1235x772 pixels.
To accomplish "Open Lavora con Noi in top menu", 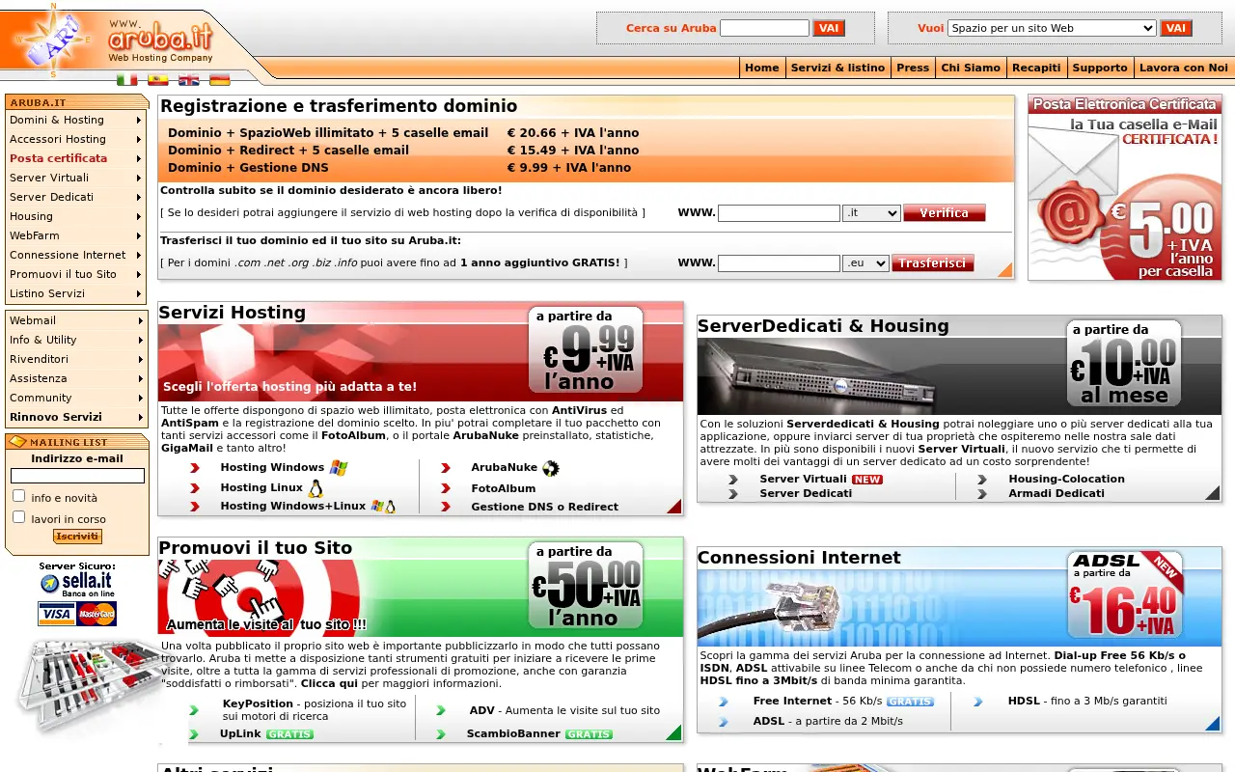I will (x=1184, y=68).
